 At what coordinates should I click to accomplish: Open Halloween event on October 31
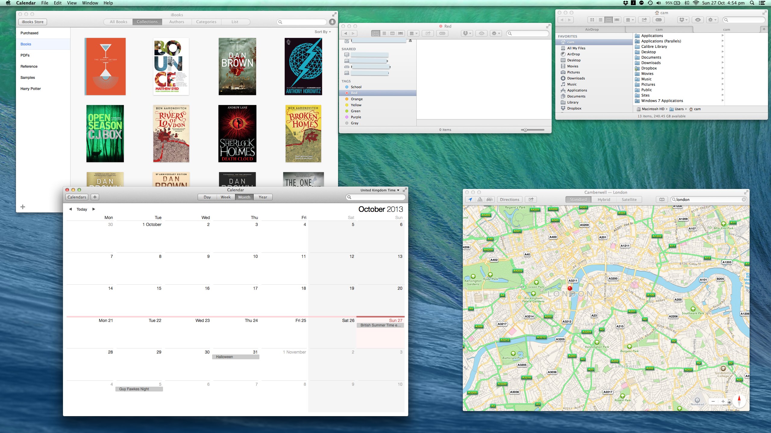pyautogui.click(x=236, y=357)
